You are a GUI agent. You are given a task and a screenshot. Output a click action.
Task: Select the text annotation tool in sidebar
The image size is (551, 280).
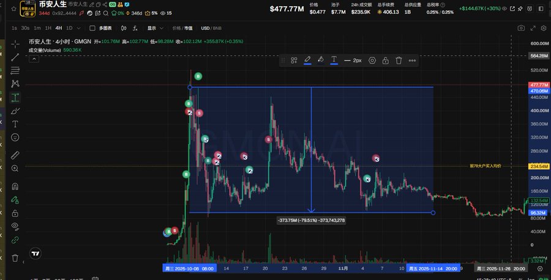coord(15,124)
